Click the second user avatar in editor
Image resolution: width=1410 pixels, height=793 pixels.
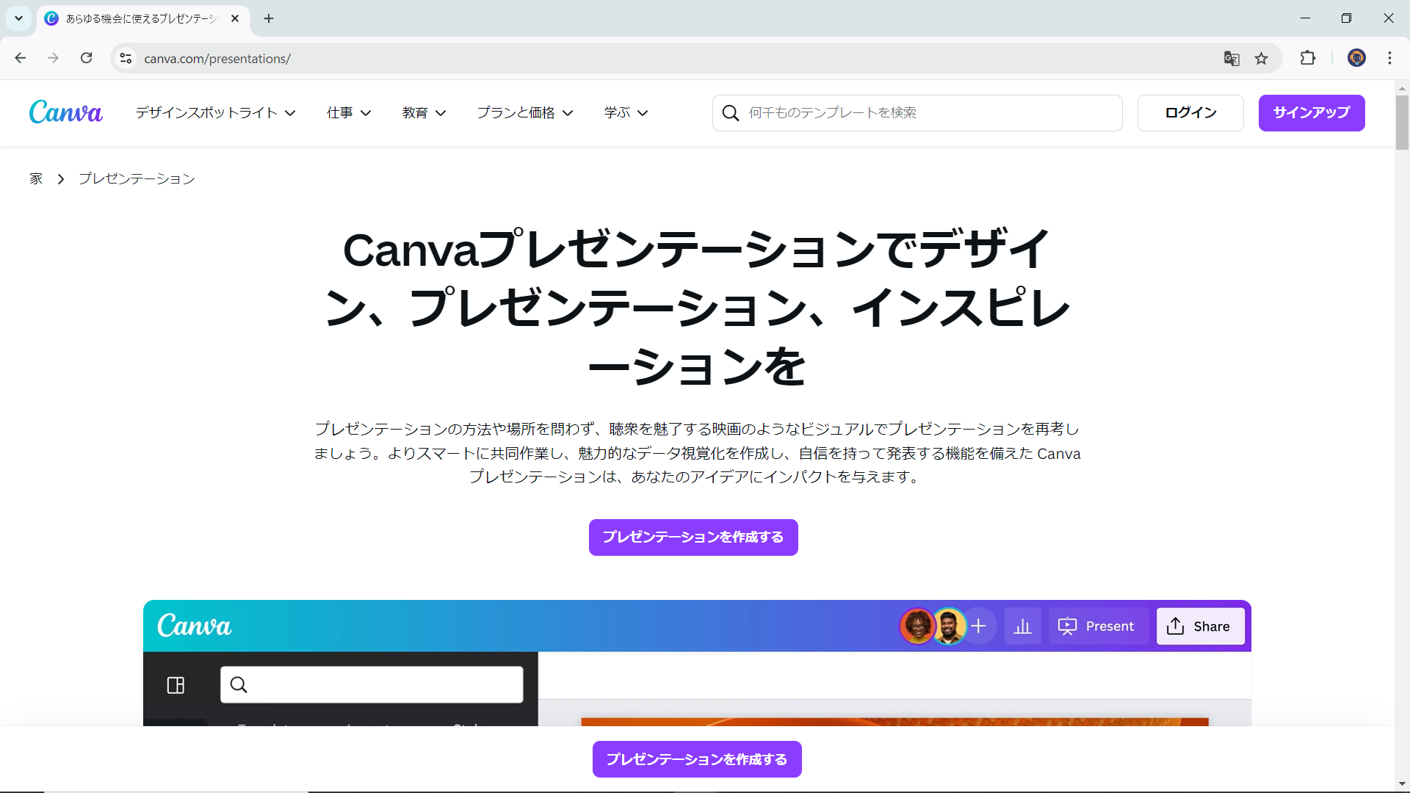[946, 626]
